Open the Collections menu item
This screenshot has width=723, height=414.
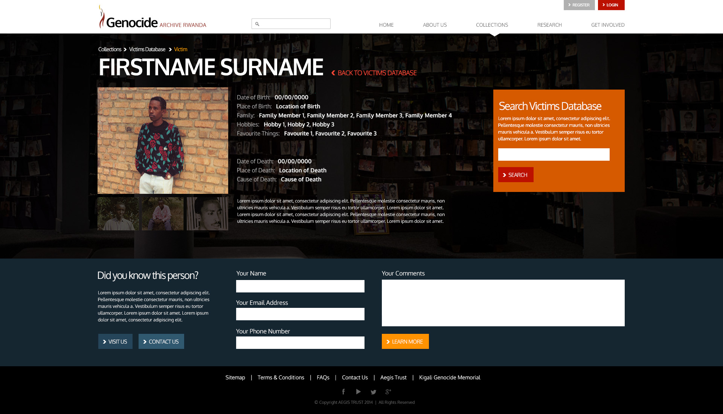click(x=492, y=25)
